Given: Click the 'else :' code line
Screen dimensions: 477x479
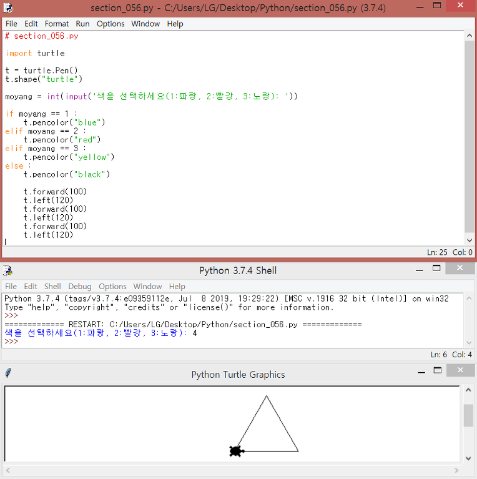Looking at the screenshot, I should pyautogui.click(x=18, y=166).
